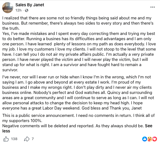Screen dimensions: 160x145
Task: View the 7 shares count
Action: (x=33, y=139)
